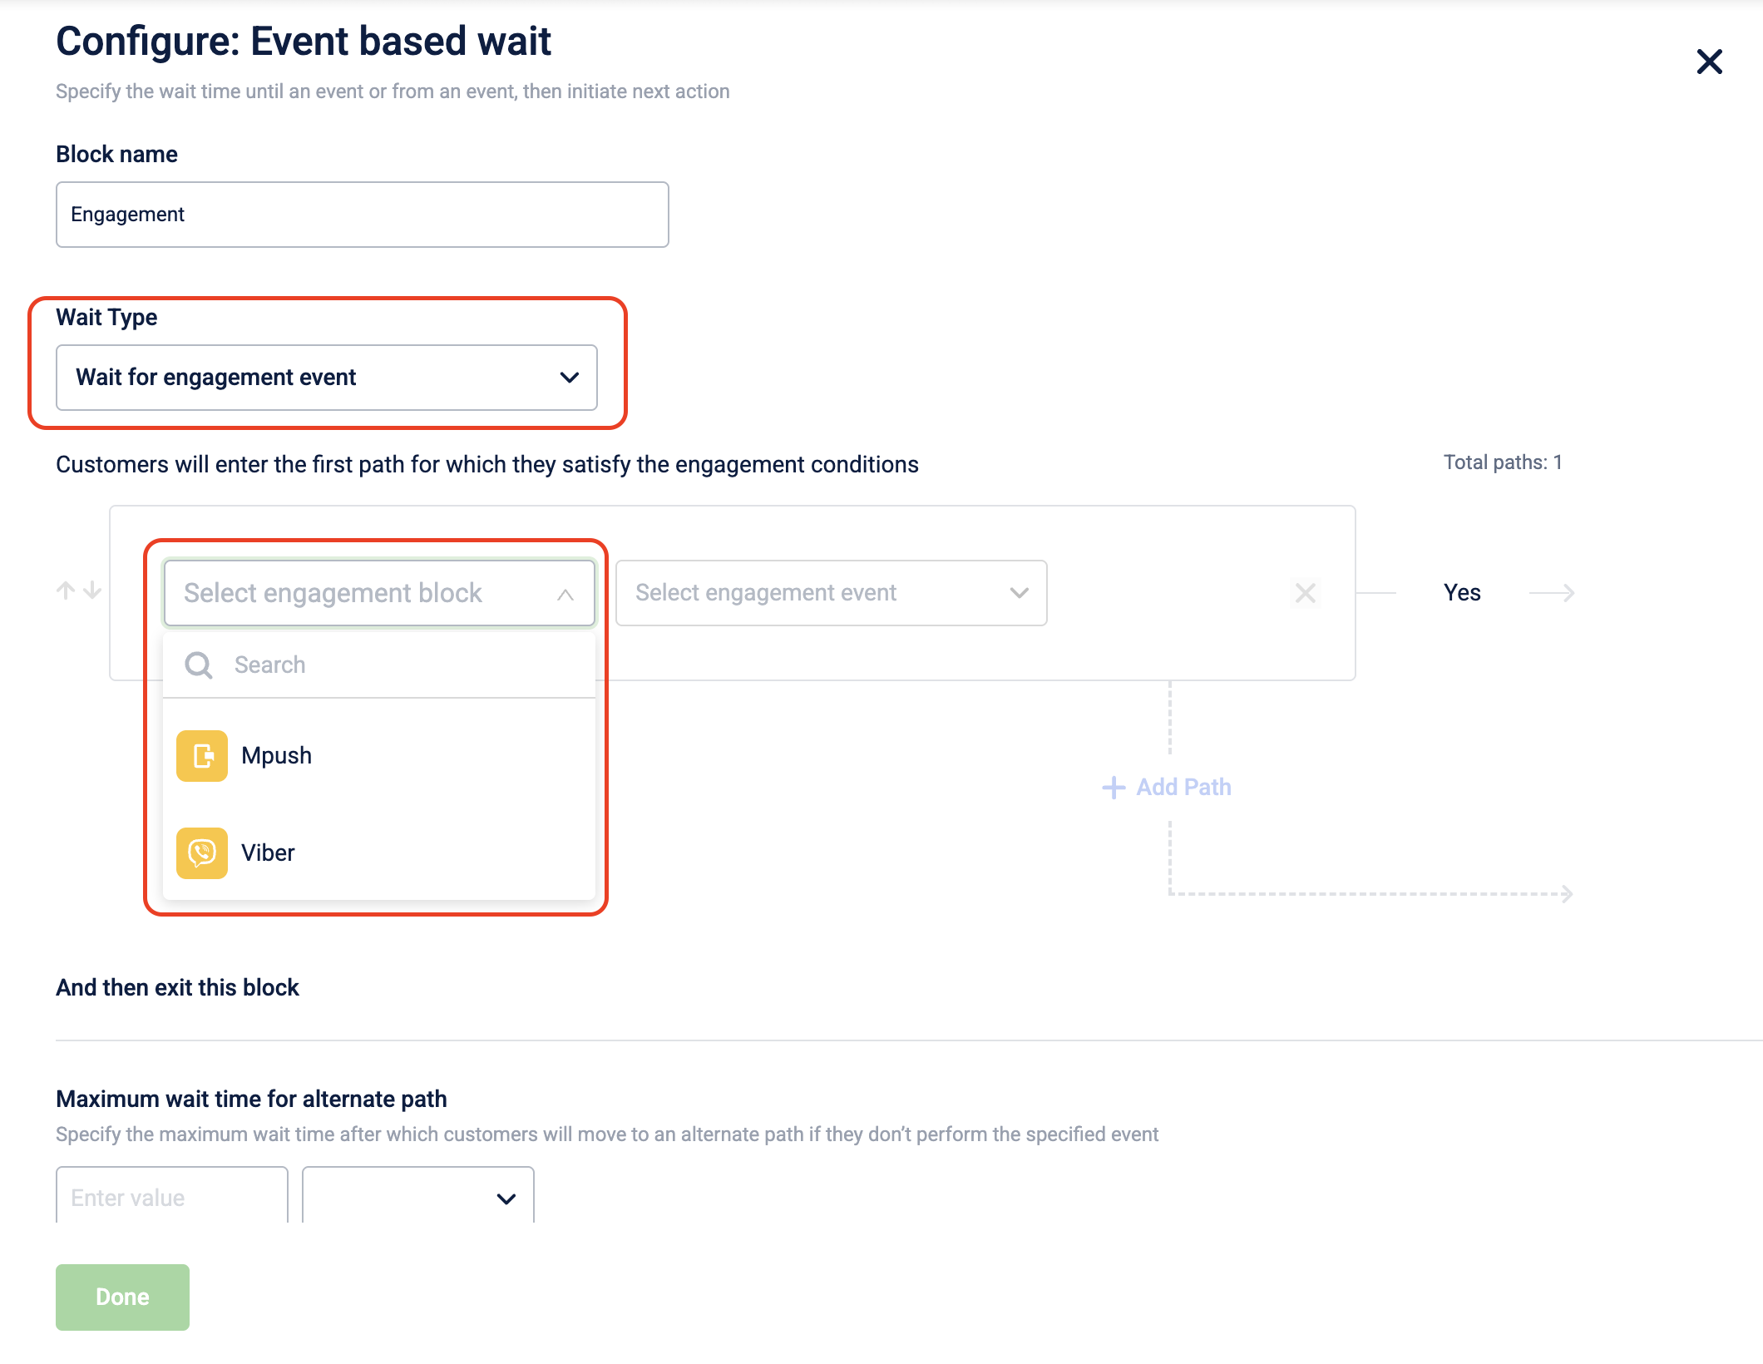Click the plus icon beside Add Path

[1113, 787]
